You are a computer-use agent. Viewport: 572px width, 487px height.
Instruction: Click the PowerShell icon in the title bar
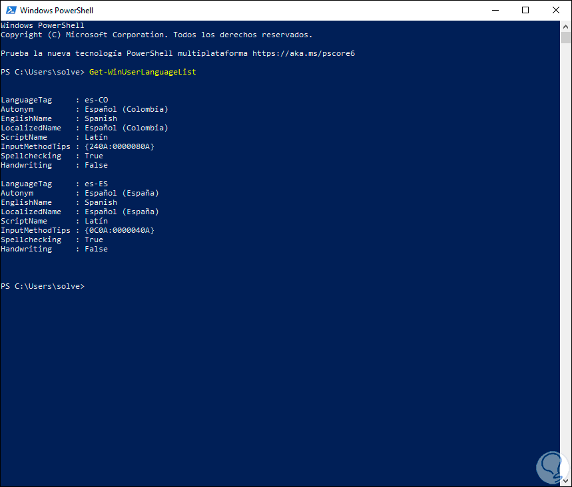9,10
